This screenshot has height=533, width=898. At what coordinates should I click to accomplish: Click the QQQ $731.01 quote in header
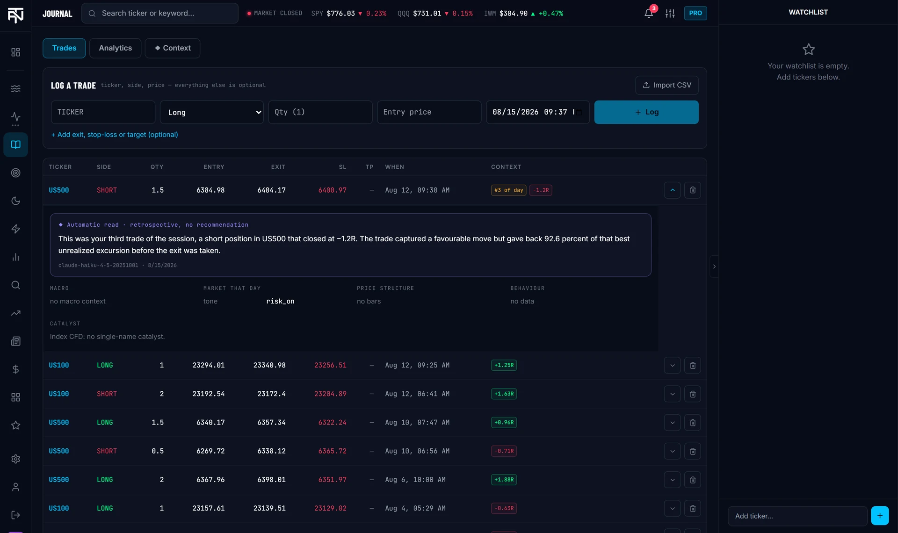[435, 14]
